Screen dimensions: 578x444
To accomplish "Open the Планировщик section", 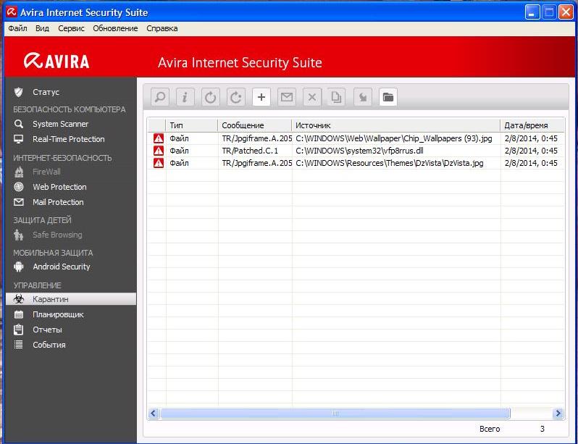I will click(x=58, y=314).
